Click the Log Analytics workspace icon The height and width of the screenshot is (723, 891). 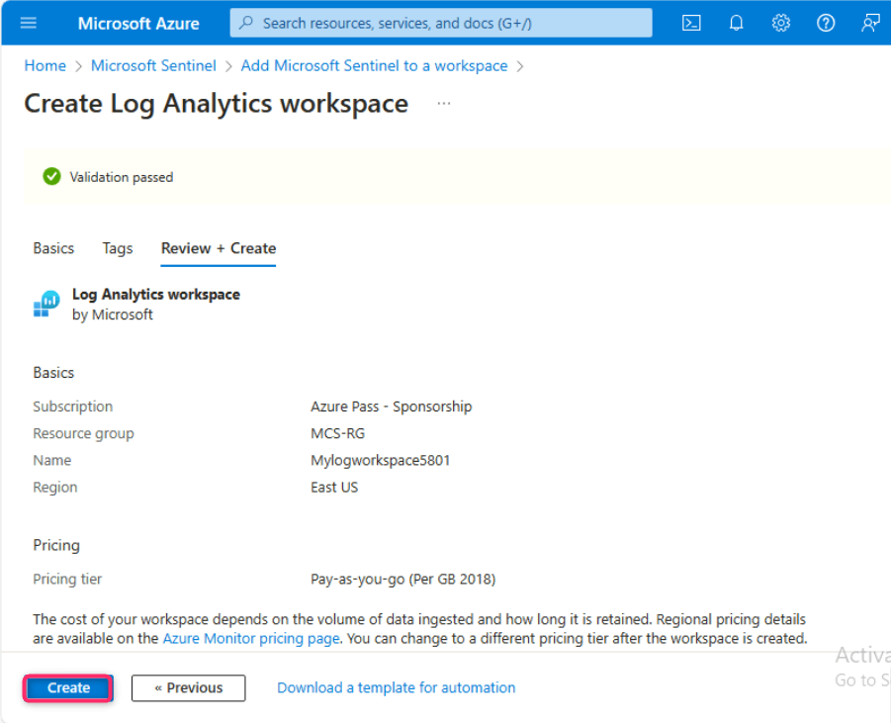click(x=46, y=305)
